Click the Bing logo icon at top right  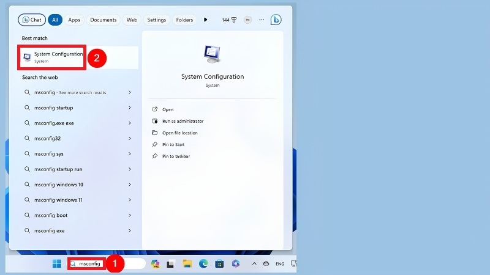(276, 20)
